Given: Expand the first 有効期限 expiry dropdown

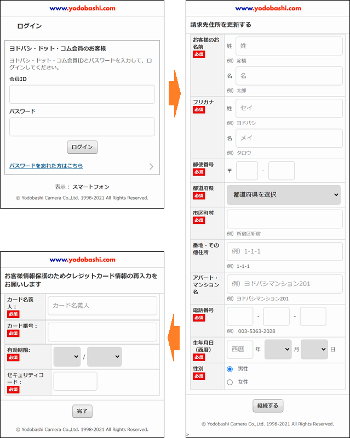Looking at the screenshot, I should click(67, 357).
